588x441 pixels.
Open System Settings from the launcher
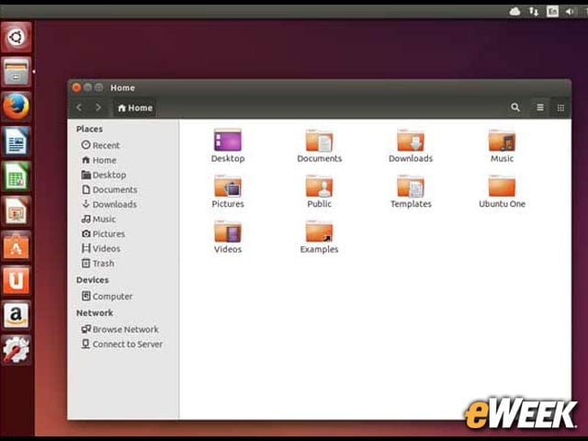(17, 350)
